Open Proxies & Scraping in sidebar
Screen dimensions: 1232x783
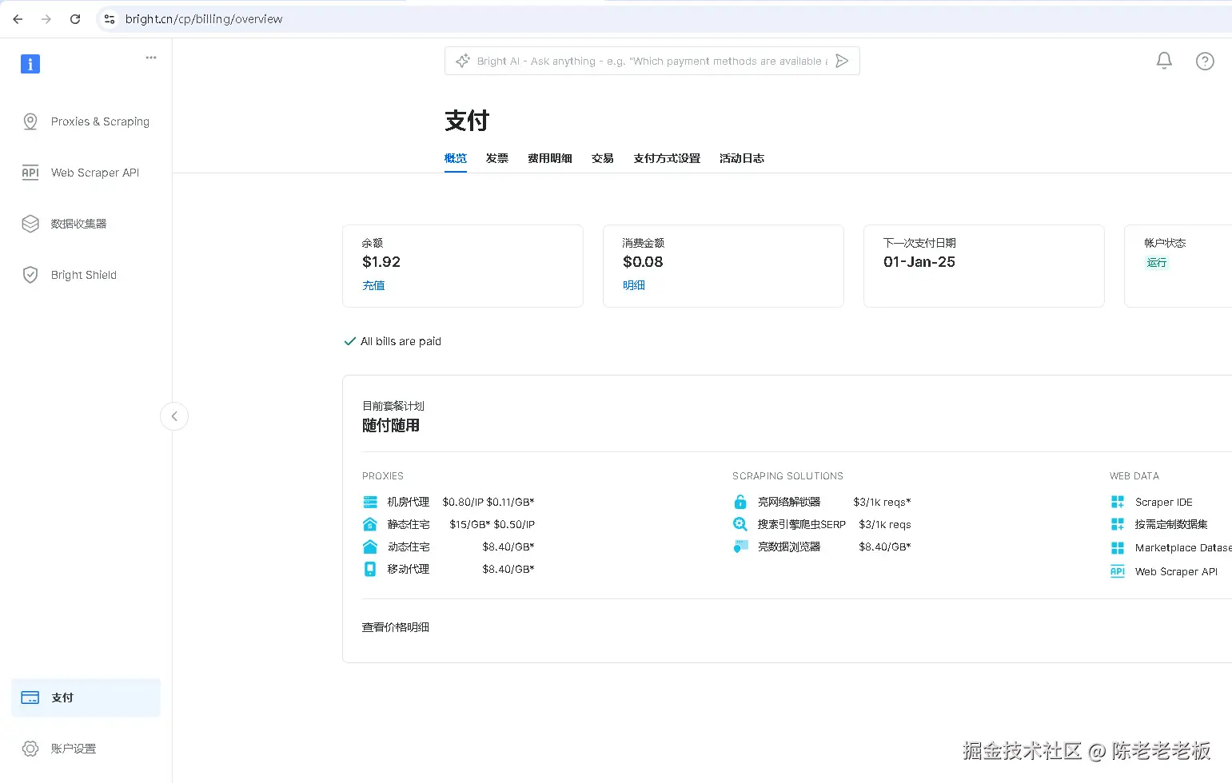[86, 121]
